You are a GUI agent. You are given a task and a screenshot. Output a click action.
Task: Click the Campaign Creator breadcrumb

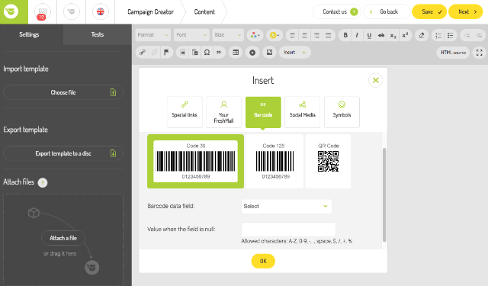coord(151,12)
